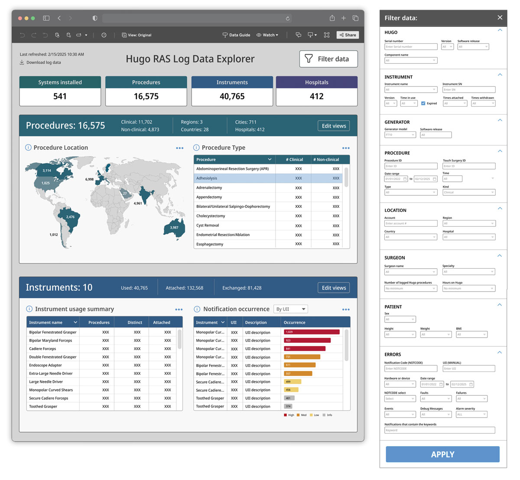Click the # Non-clinical column header

coord(326,159)
